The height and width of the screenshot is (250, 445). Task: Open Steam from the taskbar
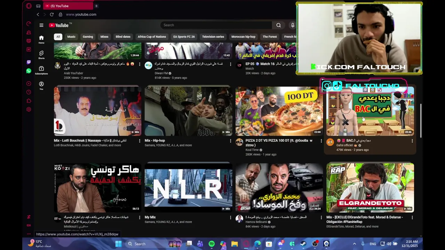pos(303,244)
